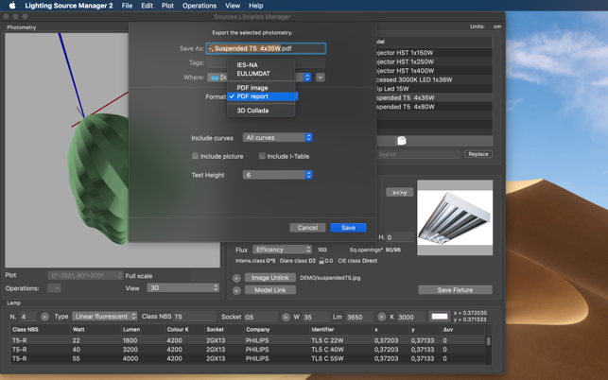Click the Search field under models list
Image resolution: width=608 pixels, height=380 pixels.
tap(418, 154)
